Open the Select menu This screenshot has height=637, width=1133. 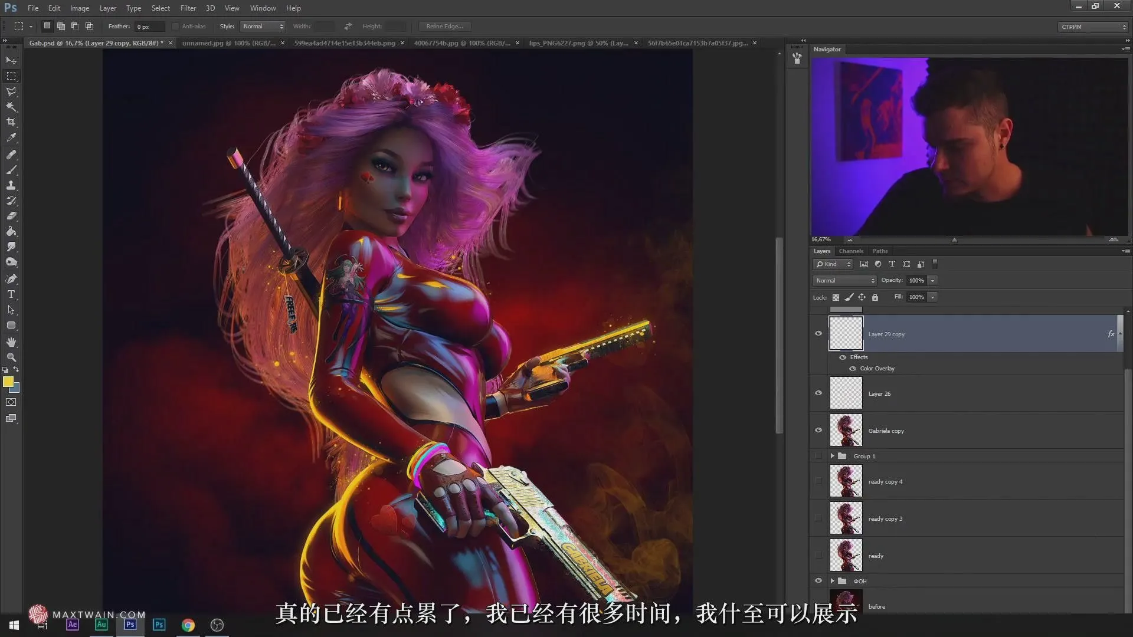(x=161, y=8)
